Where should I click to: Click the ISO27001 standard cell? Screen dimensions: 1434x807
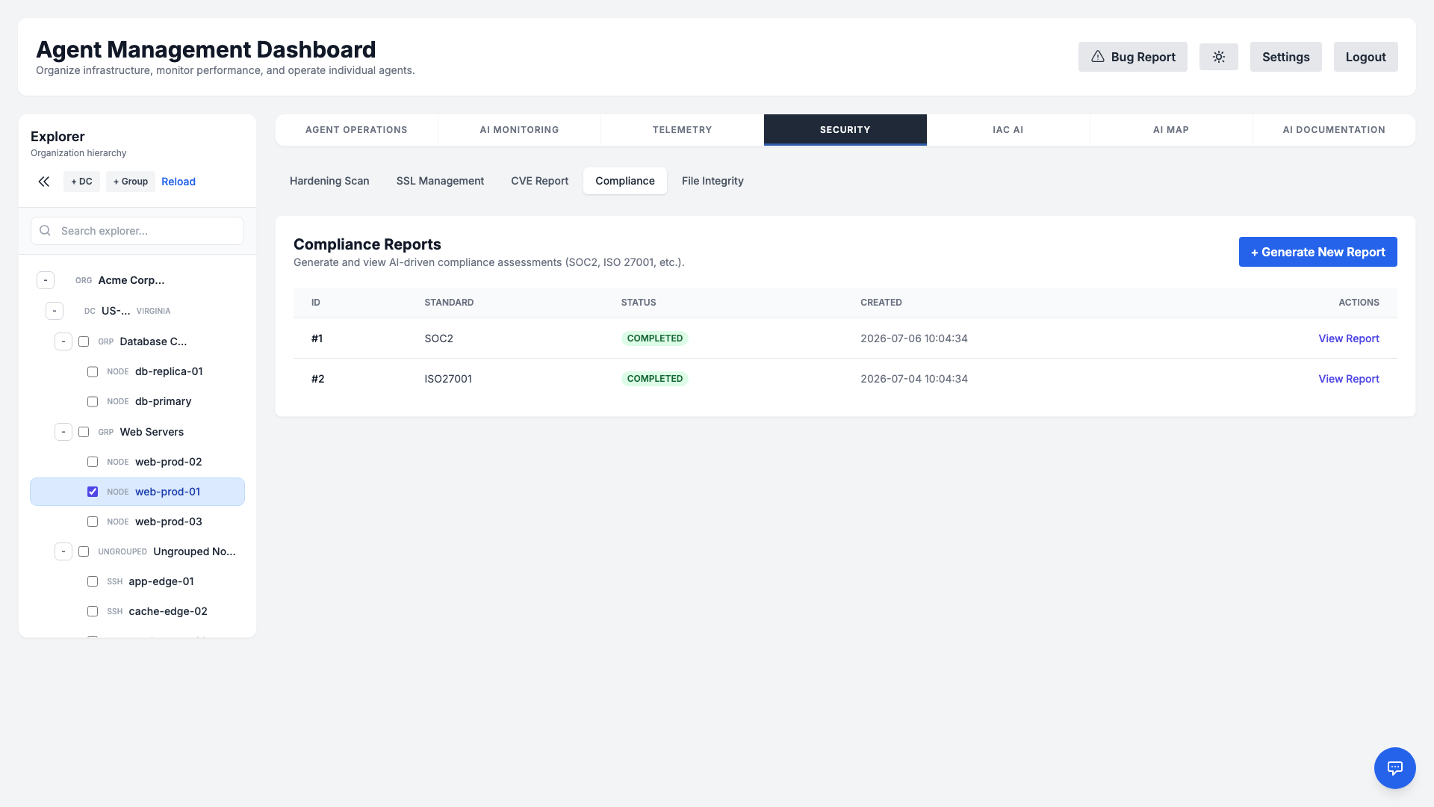coord(448,379)
